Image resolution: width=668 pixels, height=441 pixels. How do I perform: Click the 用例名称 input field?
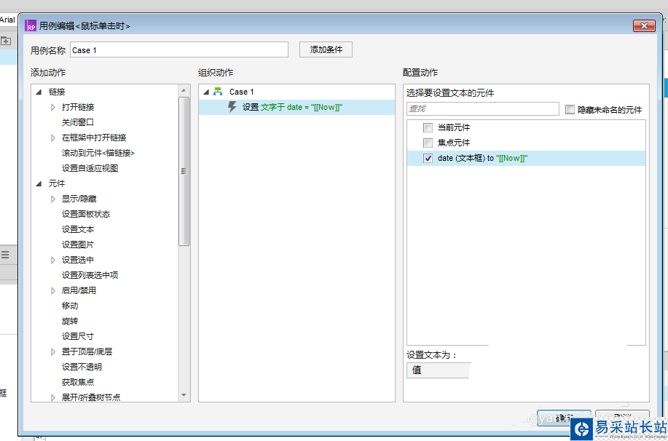(179, 50)
